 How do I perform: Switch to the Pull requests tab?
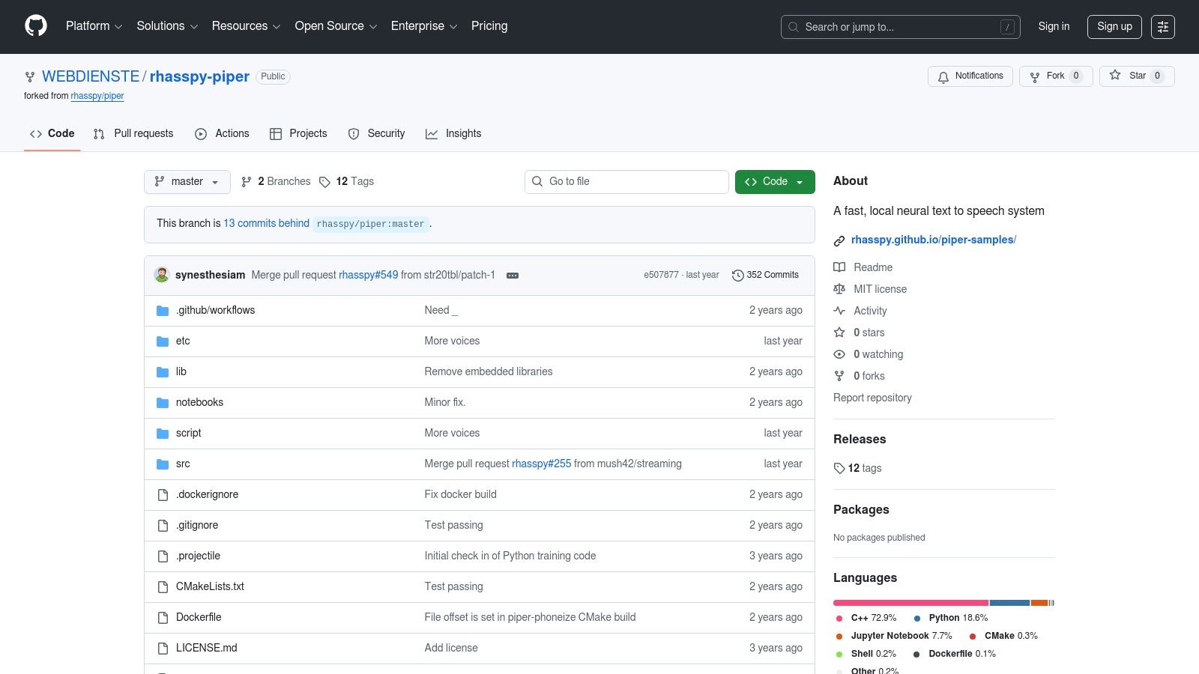pyautogui.click(x=133, y=133)
